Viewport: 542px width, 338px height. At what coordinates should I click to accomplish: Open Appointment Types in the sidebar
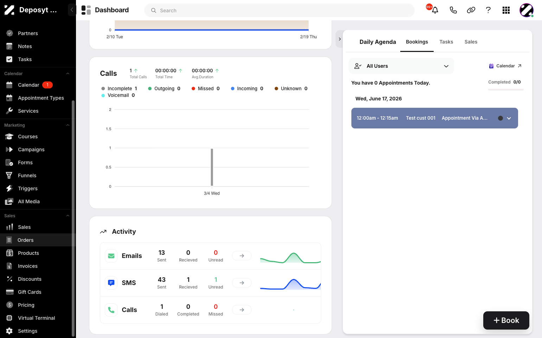pos(38,98)
